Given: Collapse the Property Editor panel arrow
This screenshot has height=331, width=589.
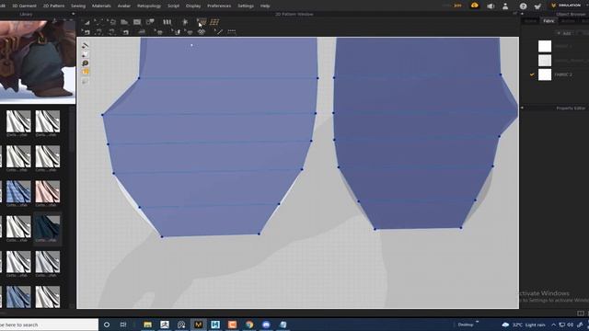Looking at the screenshot, I should (x=522, y=108).
